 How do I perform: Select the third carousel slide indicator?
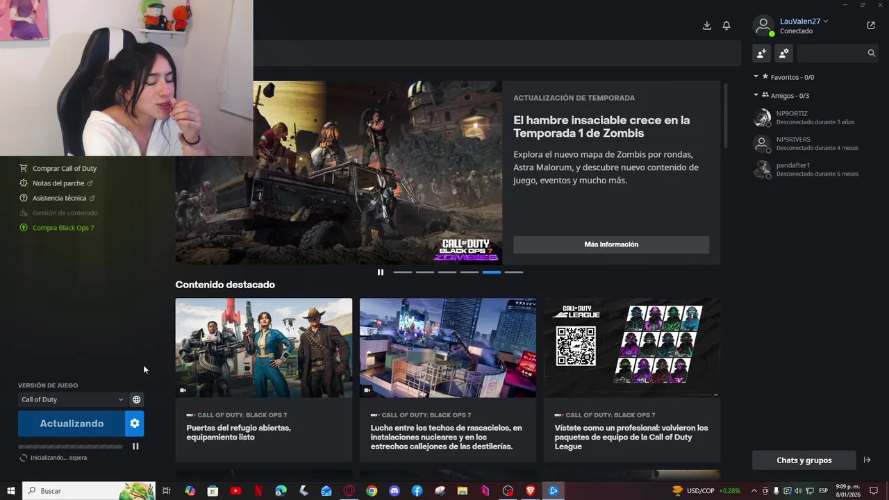point(447,272)
